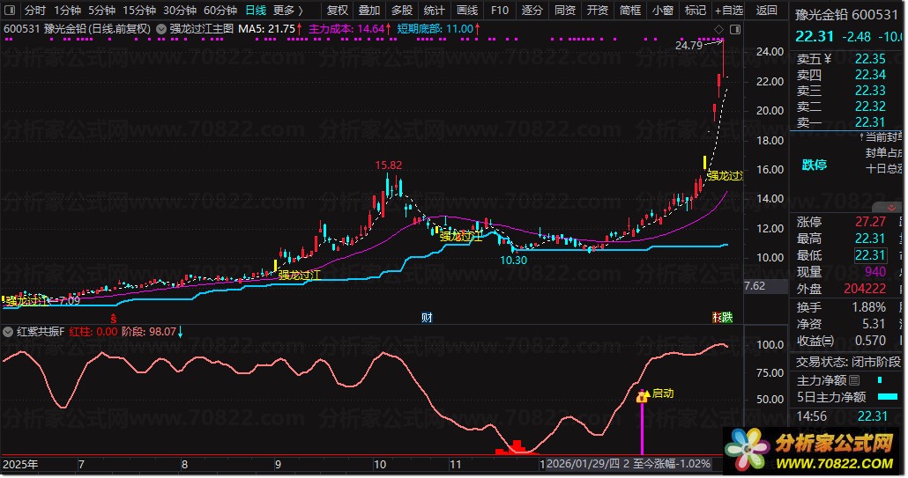Add stock via +自选 button
908x478 pixels.
728,10
